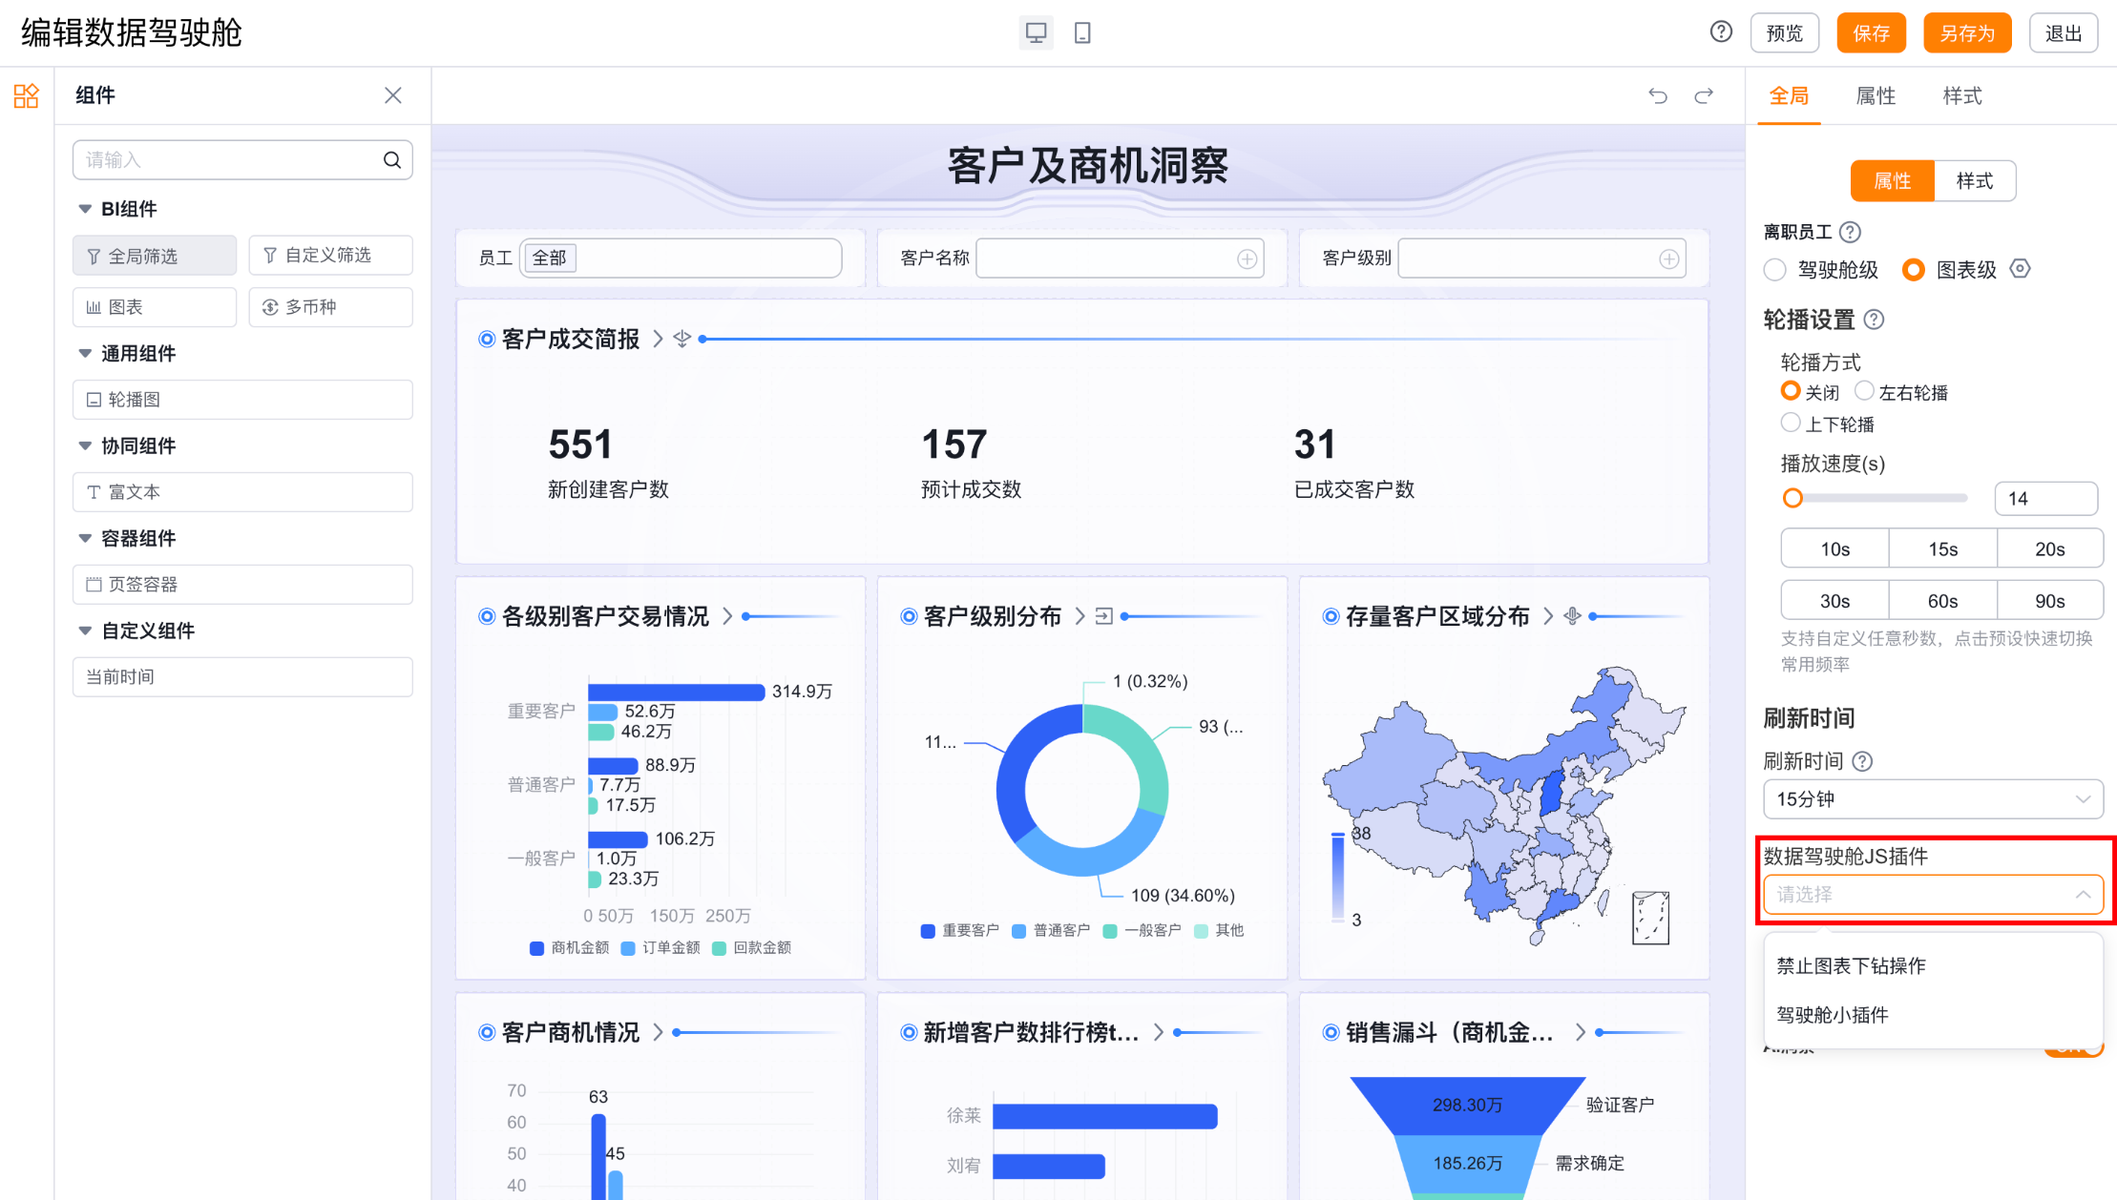Click target icon before 客户成交简报 title
The image size is (2117, 1200).
pyautogui.click(x=487, y=339)
